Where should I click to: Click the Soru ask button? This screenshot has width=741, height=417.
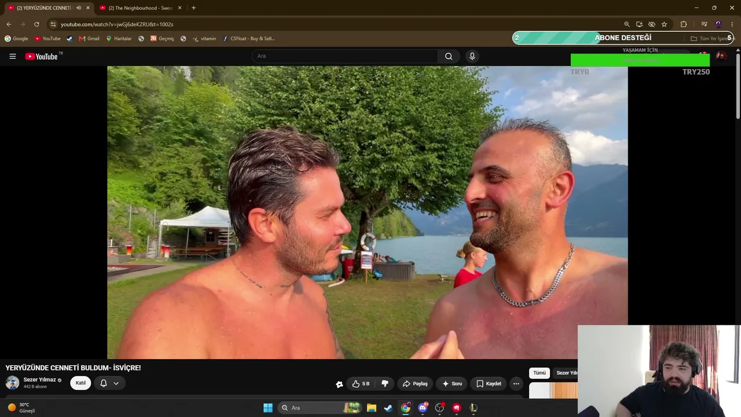pos(452,383)
